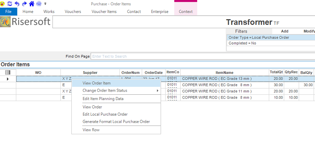Viewport: 315px width, 165px height.
Task: Select Generate Format Local Purchase Order
Action: click(116, 122)
